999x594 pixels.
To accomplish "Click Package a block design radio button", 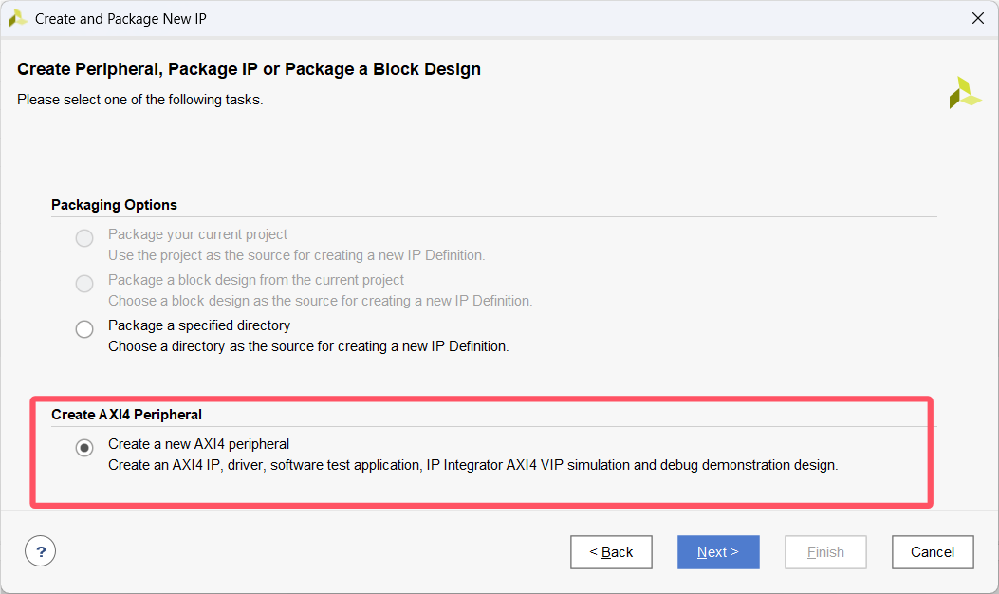I will point(84,284).
